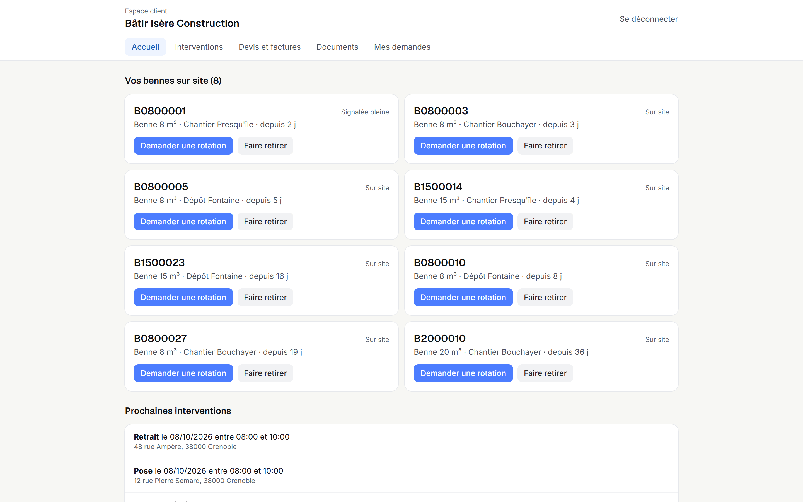Viewport: 803px width, 502px height.
Task: Click the Bâtir Isère Construction company name
Action: (182, 23)
